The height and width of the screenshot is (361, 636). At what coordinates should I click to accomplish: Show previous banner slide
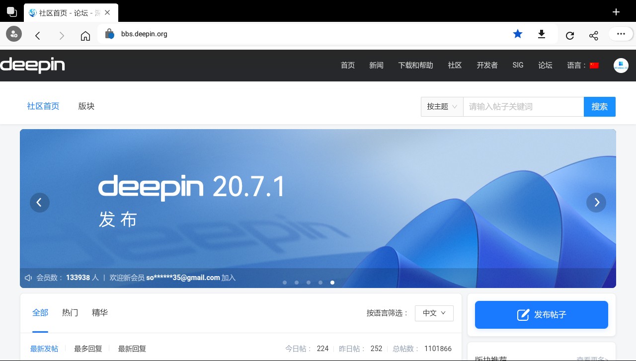[x=40, y=203]
